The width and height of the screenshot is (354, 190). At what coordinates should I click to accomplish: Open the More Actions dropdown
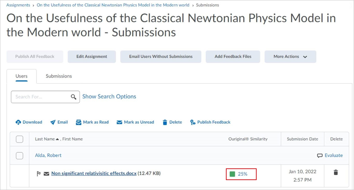pos(290,57)
